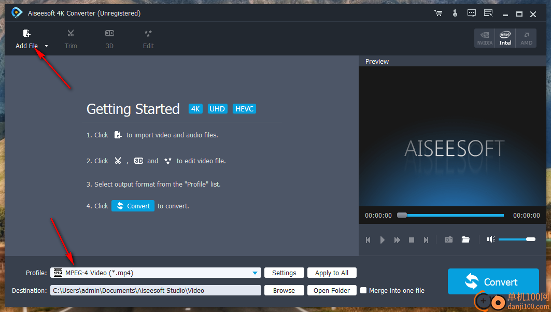This screenshot has width=551, height=312.
Task: Skip to previous in preview player
Action: coord(368,240)
